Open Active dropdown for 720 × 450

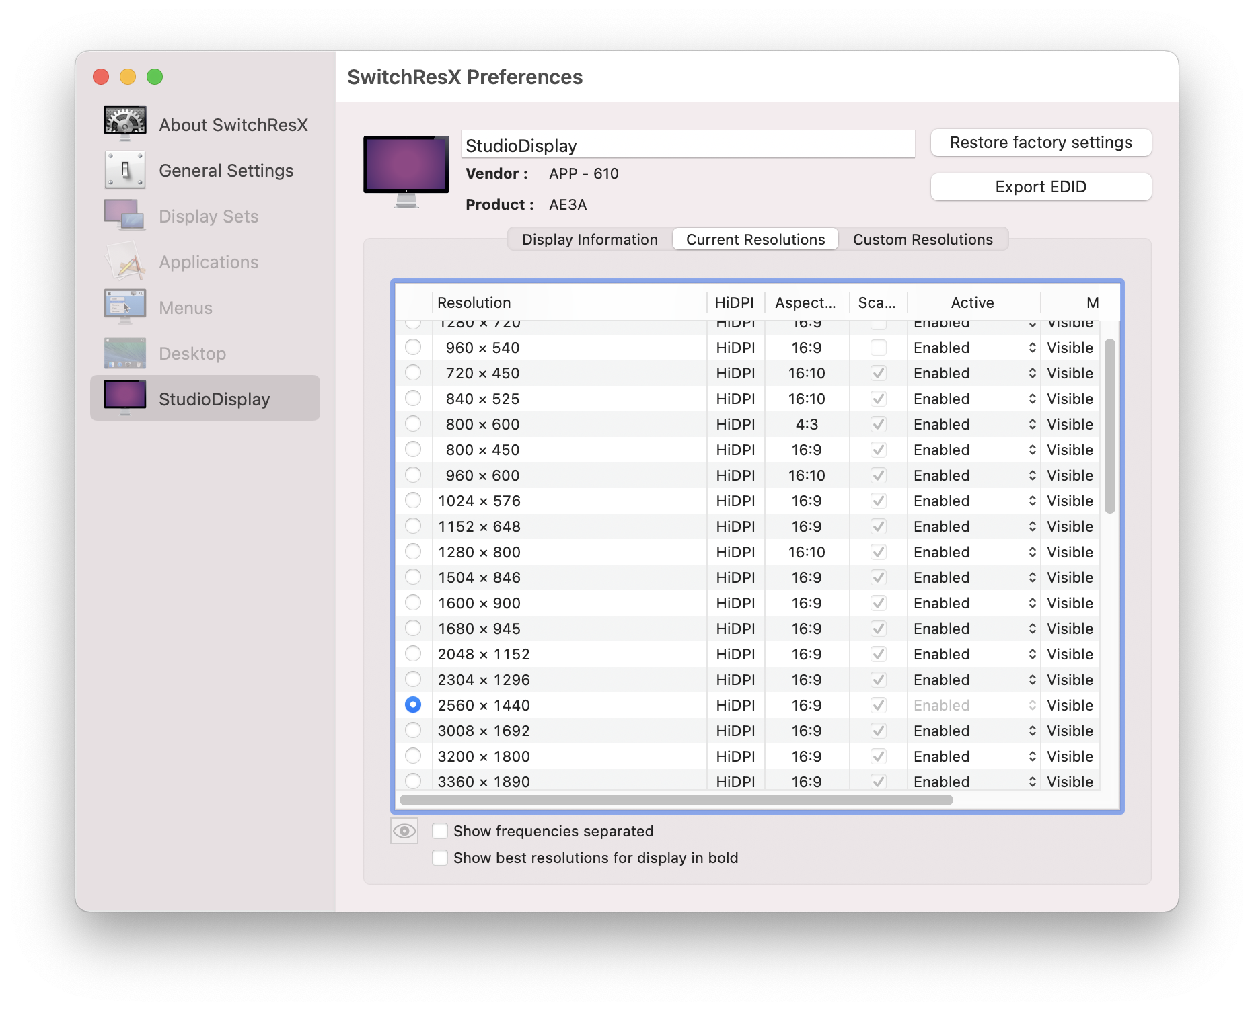point(975,373)
